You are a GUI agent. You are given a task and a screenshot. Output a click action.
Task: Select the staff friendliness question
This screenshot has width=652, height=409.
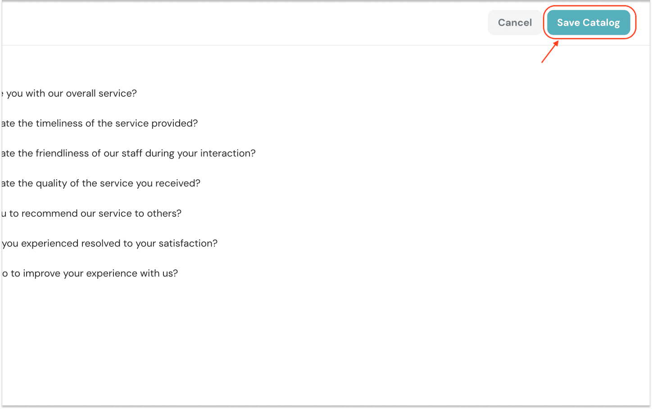[129, 154]
